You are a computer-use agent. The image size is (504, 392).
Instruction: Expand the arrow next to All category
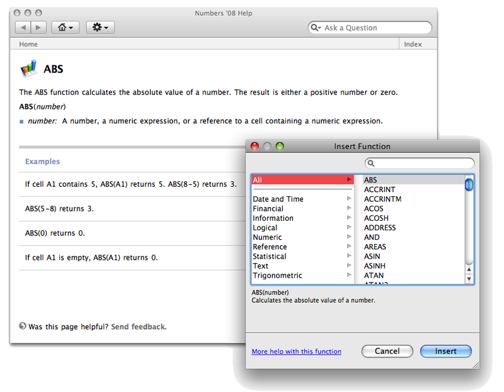tap(349, 179)
